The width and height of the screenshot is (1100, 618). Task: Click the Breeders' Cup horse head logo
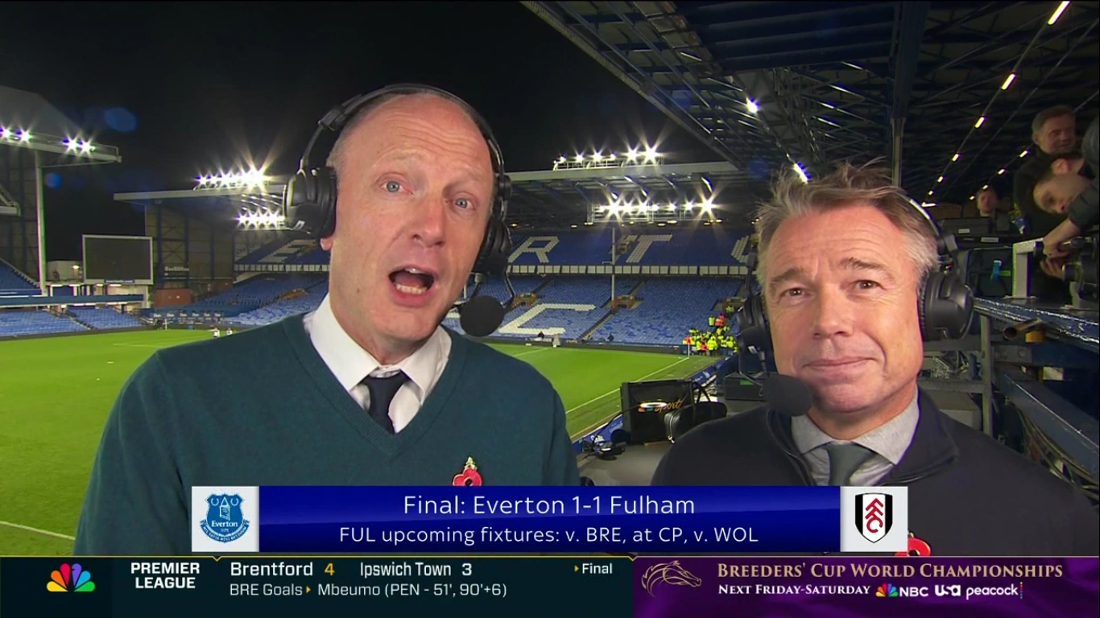(x=670, y=579)
